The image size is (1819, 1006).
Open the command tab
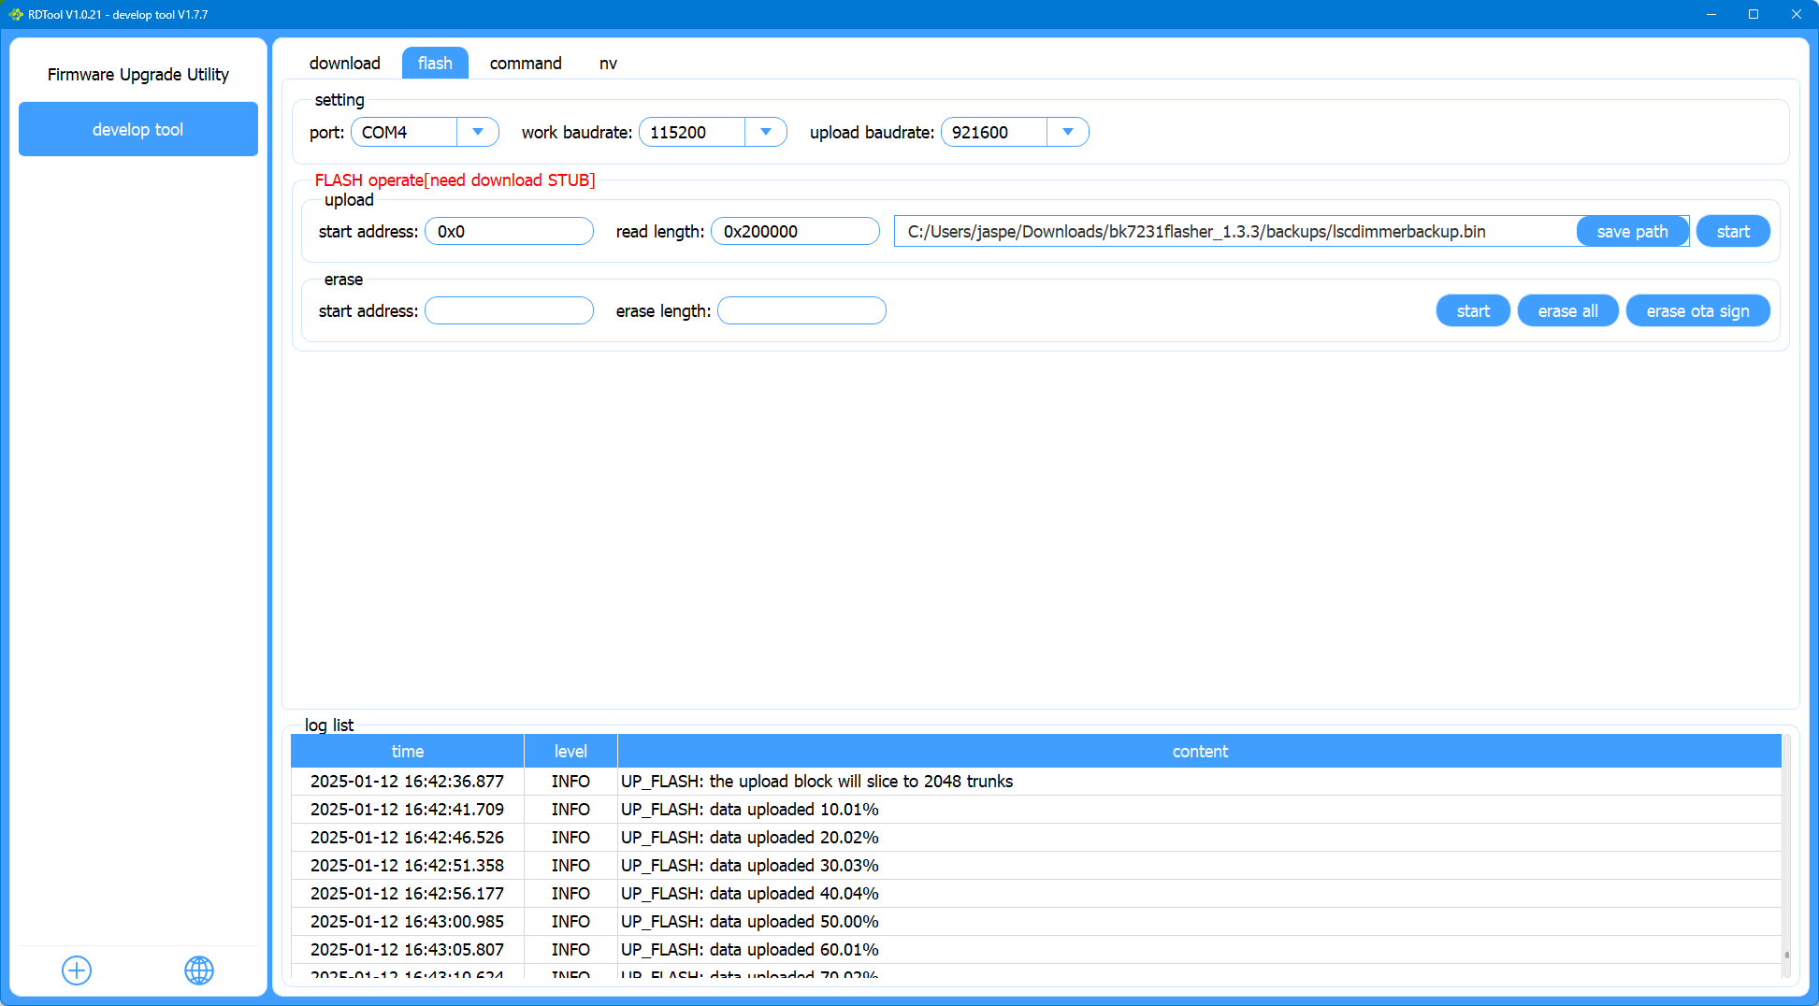click(526, 63)
